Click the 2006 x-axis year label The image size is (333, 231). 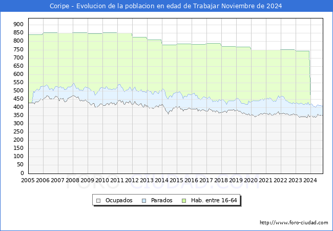[43, 180]
